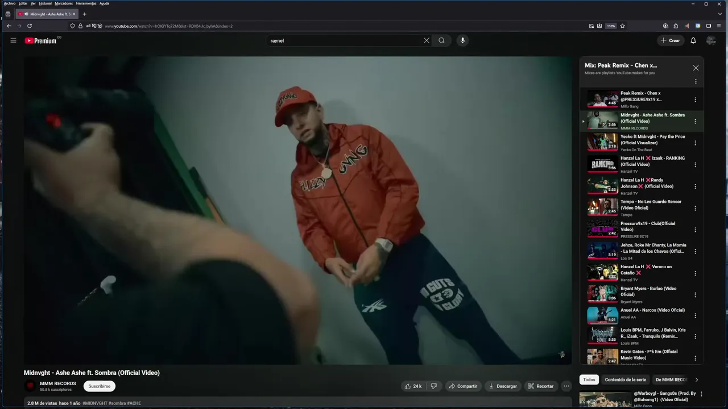The height and width of the screenshot is (409, 728).
Task: Open YouTube notifications bell
Action: click(x=693, y=40)
